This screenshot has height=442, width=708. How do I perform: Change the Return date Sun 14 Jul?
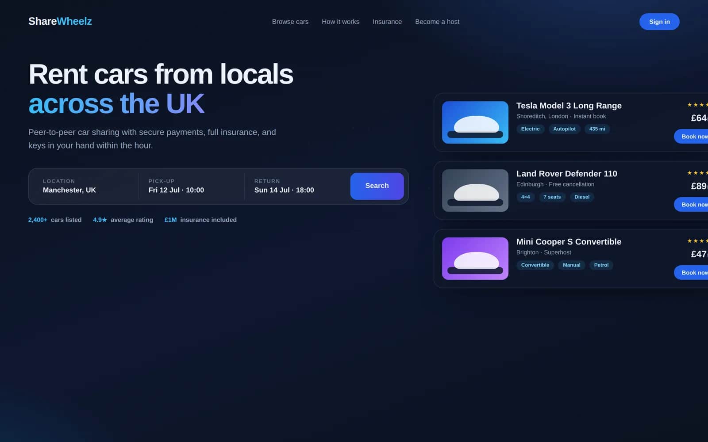point(297,186)
